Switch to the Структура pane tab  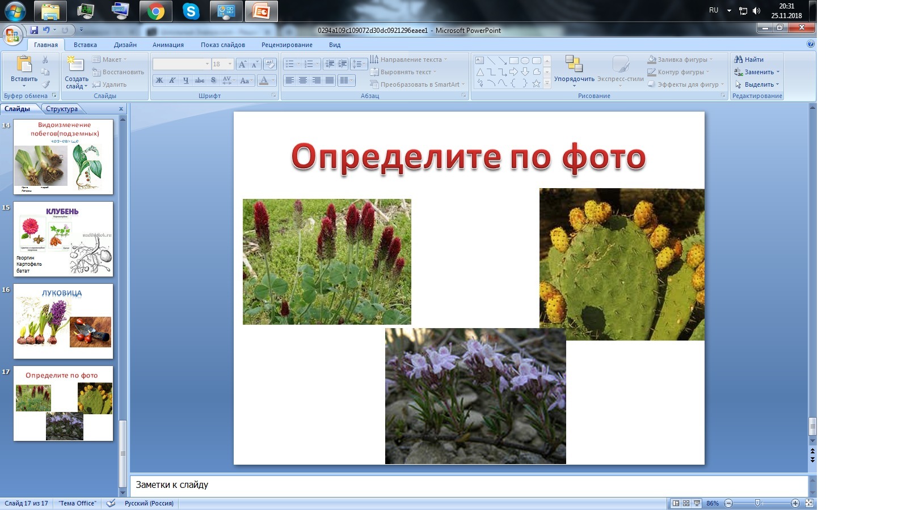pos(62,109)
